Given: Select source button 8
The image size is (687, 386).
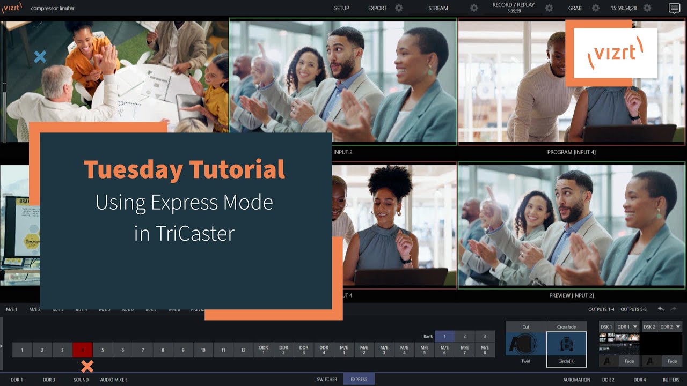Looking at the screenshot, I should (x=163, y=350).
